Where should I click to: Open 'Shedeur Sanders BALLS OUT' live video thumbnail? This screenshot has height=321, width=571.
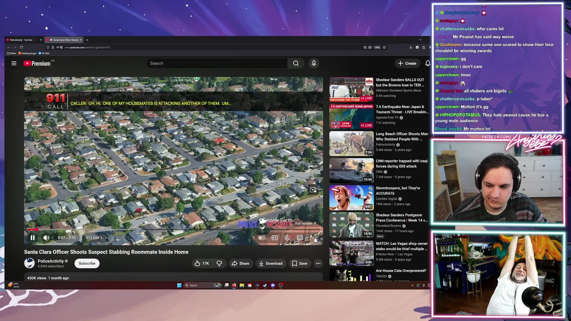click(x=351, y=89)
